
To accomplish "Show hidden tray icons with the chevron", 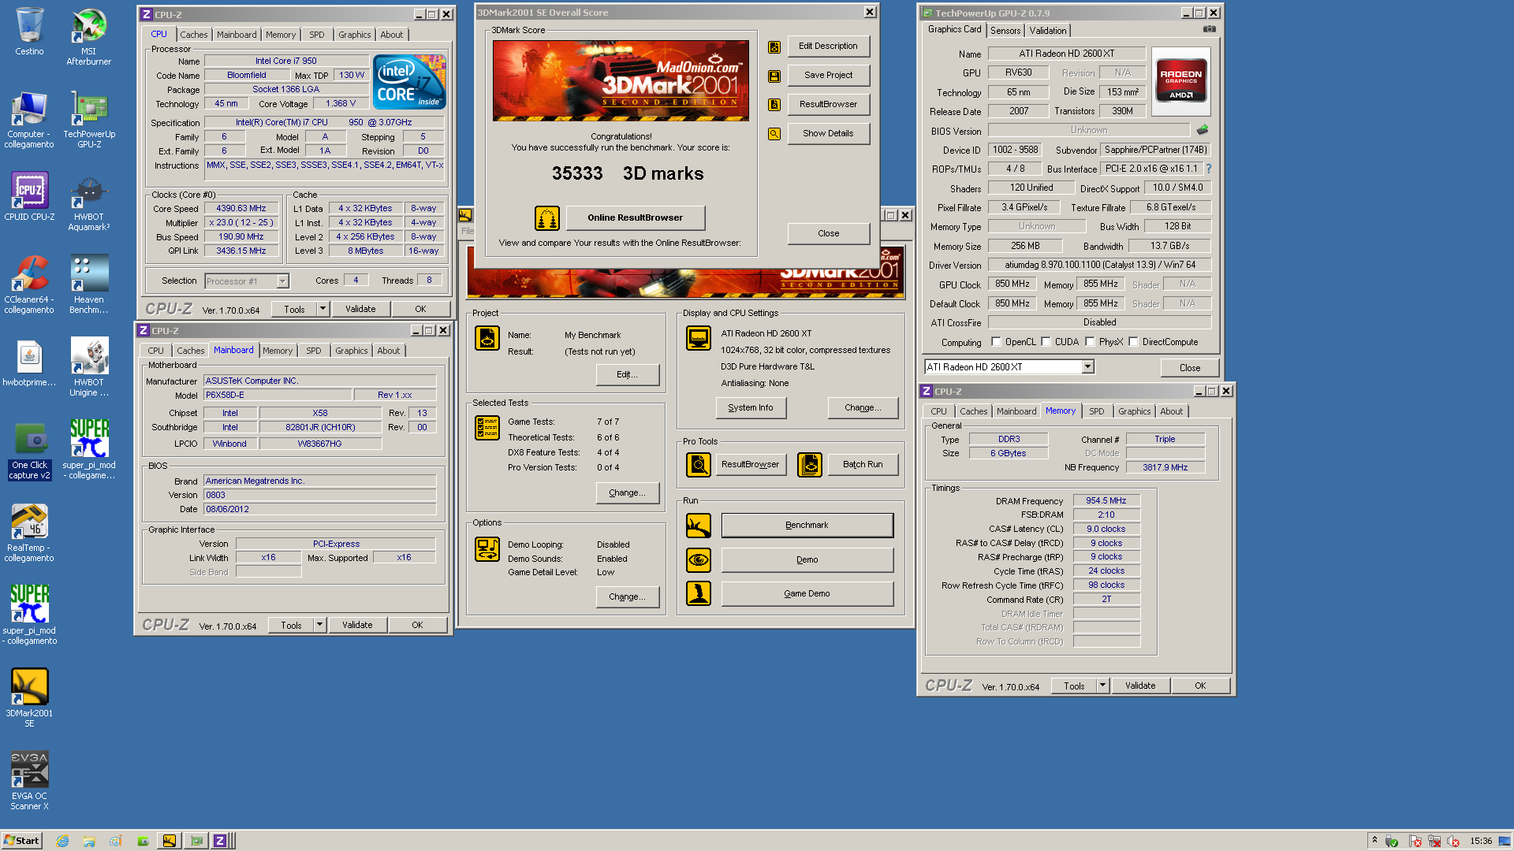I will tap(1374, 840).
